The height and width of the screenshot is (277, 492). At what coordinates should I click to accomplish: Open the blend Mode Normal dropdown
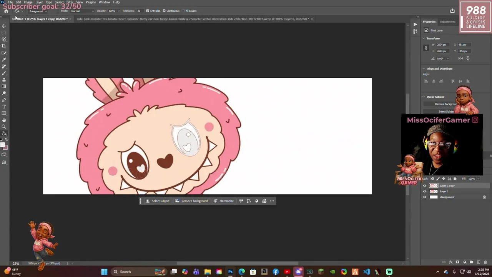[82, 11]
